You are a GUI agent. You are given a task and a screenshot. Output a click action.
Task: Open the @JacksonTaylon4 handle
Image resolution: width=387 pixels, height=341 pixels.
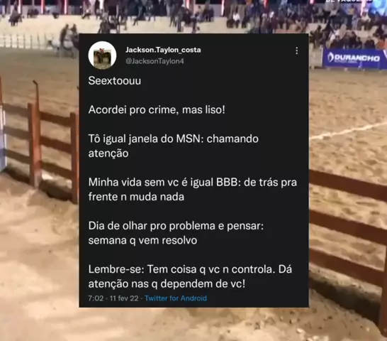pyautogui.click(x=155, y=61)
